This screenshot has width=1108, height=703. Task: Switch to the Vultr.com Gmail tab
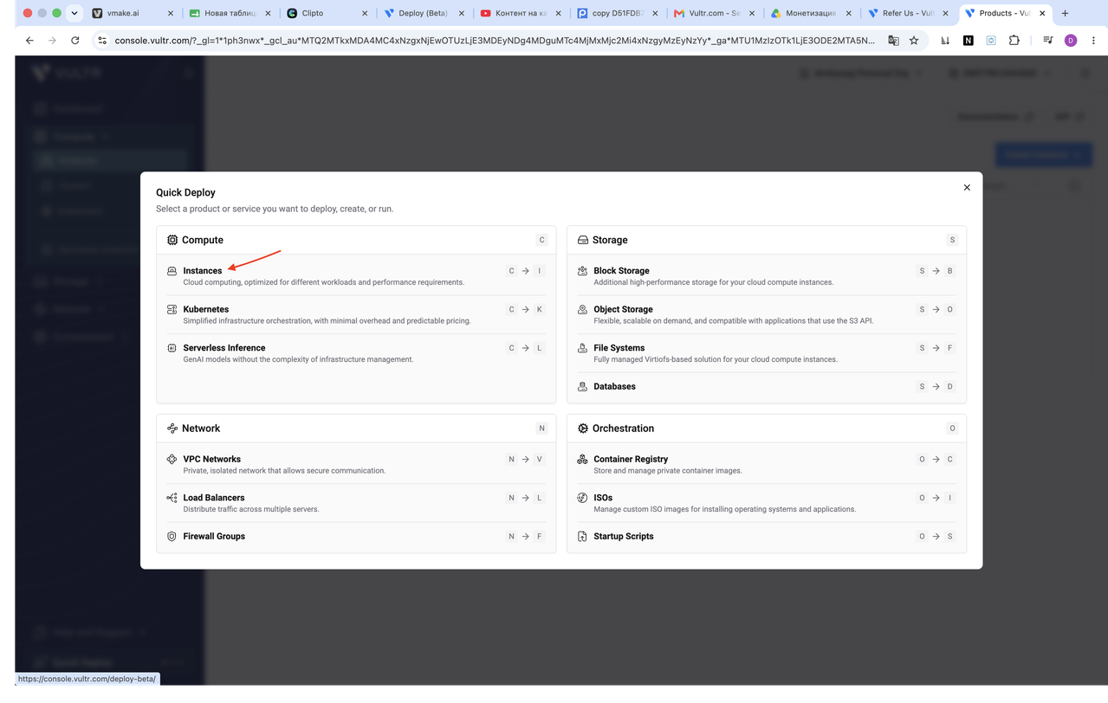pos(715,13)
